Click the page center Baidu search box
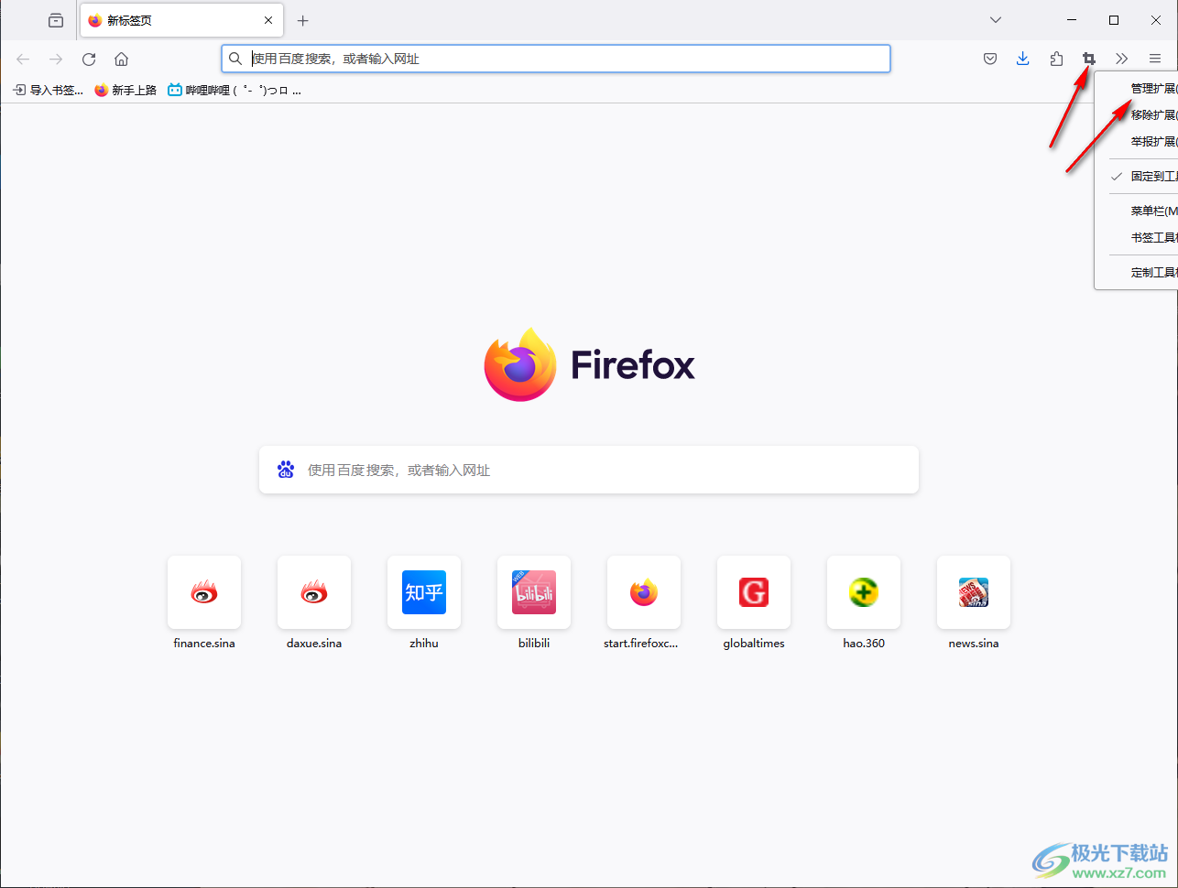The image size is (1178, 888). 589,470
